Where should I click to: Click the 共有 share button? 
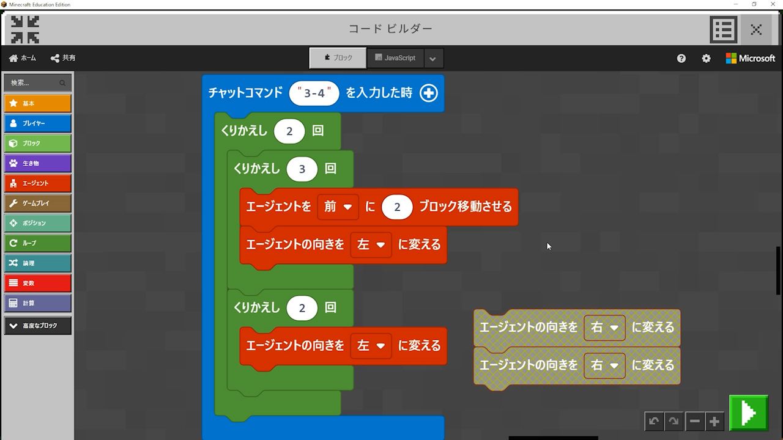tap(63, 58)
